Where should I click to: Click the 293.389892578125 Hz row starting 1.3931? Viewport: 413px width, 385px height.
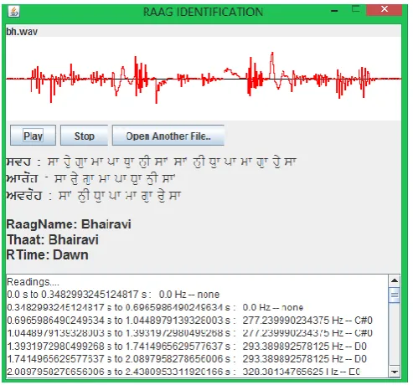[x=187, y=346]
